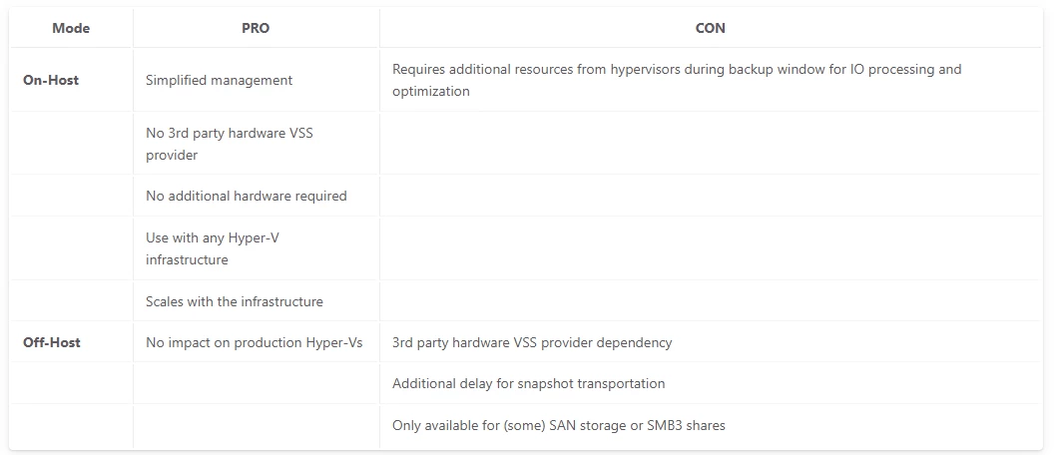Click the CON column header

coord(710,28)
